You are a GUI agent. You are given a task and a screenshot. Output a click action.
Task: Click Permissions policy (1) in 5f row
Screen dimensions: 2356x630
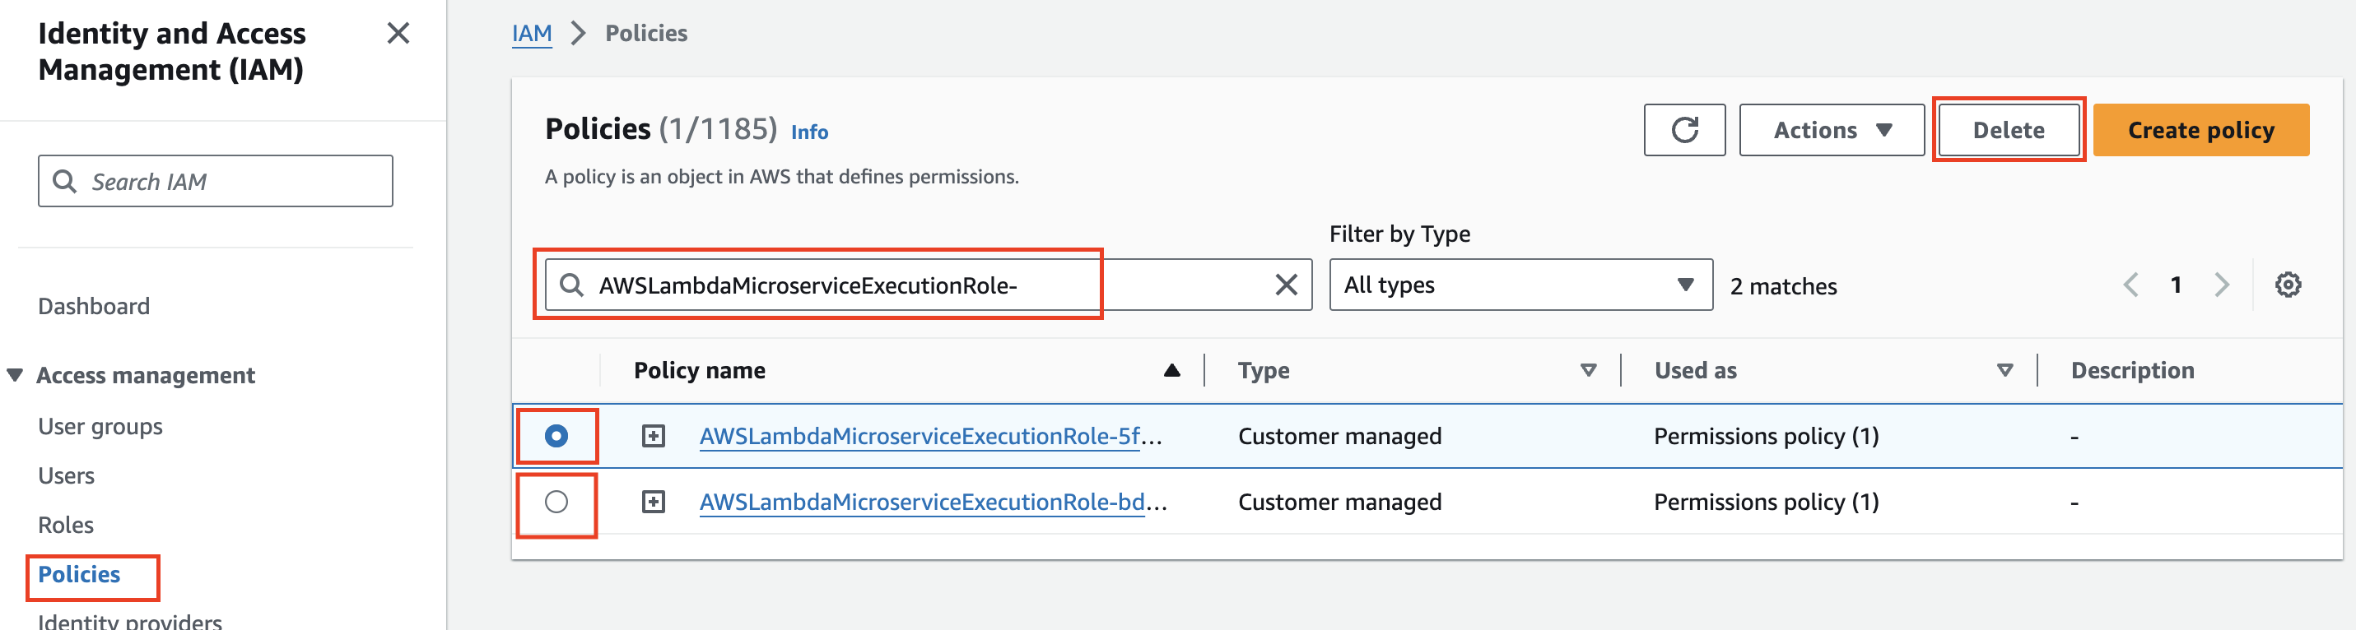(x=1766, y=436)
